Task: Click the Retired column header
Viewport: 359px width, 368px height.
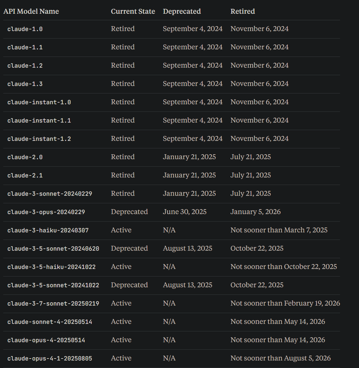Action: click(x=242, y=11)
